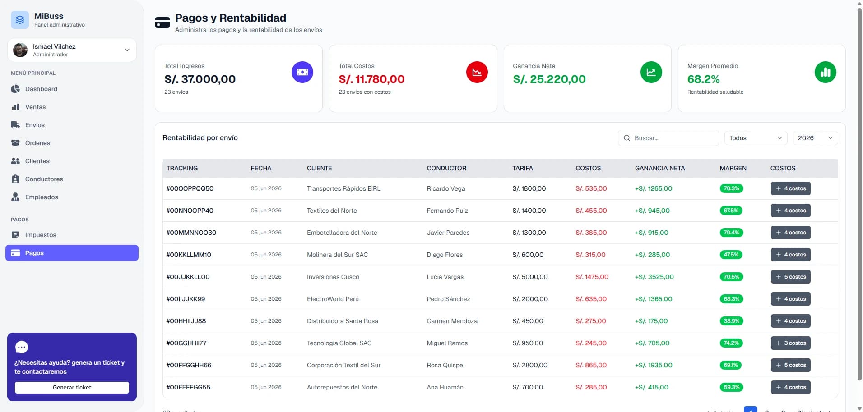Open the Clientes menu item
This screenshot has width=863, height=412.
point(72,161)
